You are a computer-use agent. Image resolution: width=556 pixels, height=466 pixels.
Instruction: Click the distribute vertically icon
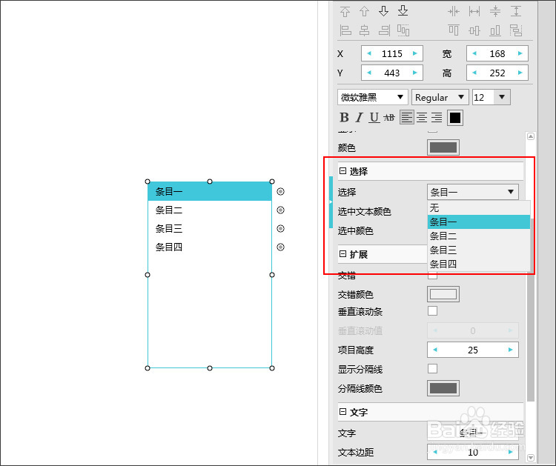pos(516,30)
